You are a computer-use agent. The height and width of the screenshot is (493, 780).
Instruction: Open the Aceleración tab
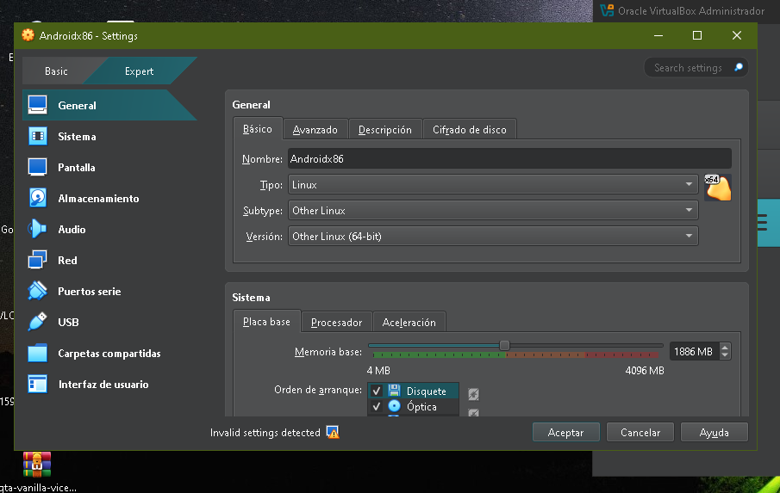pos(409,322)
